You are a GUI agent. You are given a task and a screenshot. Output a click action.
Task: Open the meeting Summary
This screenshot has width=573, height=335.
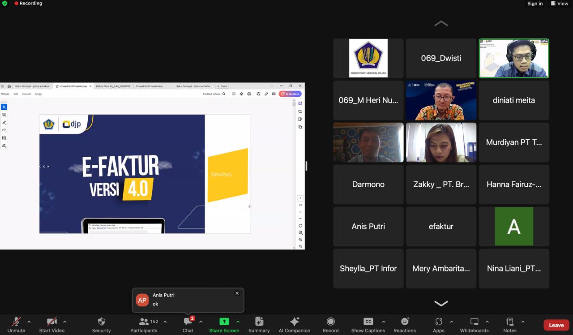(x=259, y=324)
